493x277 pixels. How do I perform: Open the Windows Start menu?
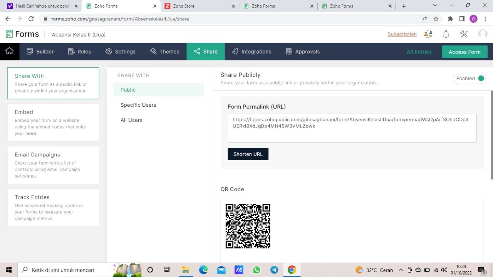[8, 270]
